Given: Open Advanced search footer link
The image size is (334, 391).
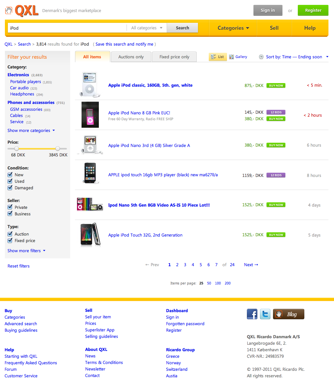Looking at the screenshot, I should click(x=21, y=324).
